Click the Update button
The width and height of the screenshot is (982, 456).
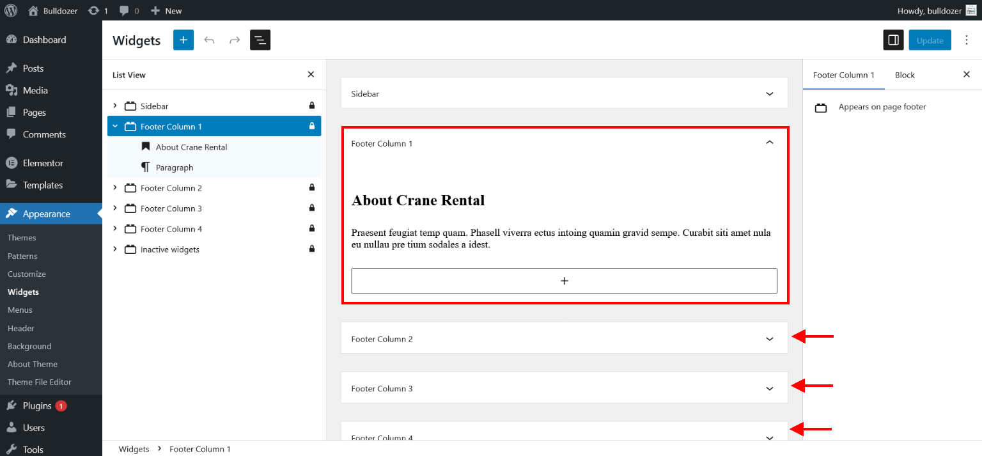tap(930, 40)
